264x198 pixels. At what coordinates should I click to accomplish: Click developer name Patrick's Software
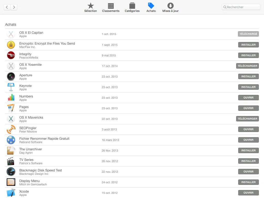click(31, 163)
